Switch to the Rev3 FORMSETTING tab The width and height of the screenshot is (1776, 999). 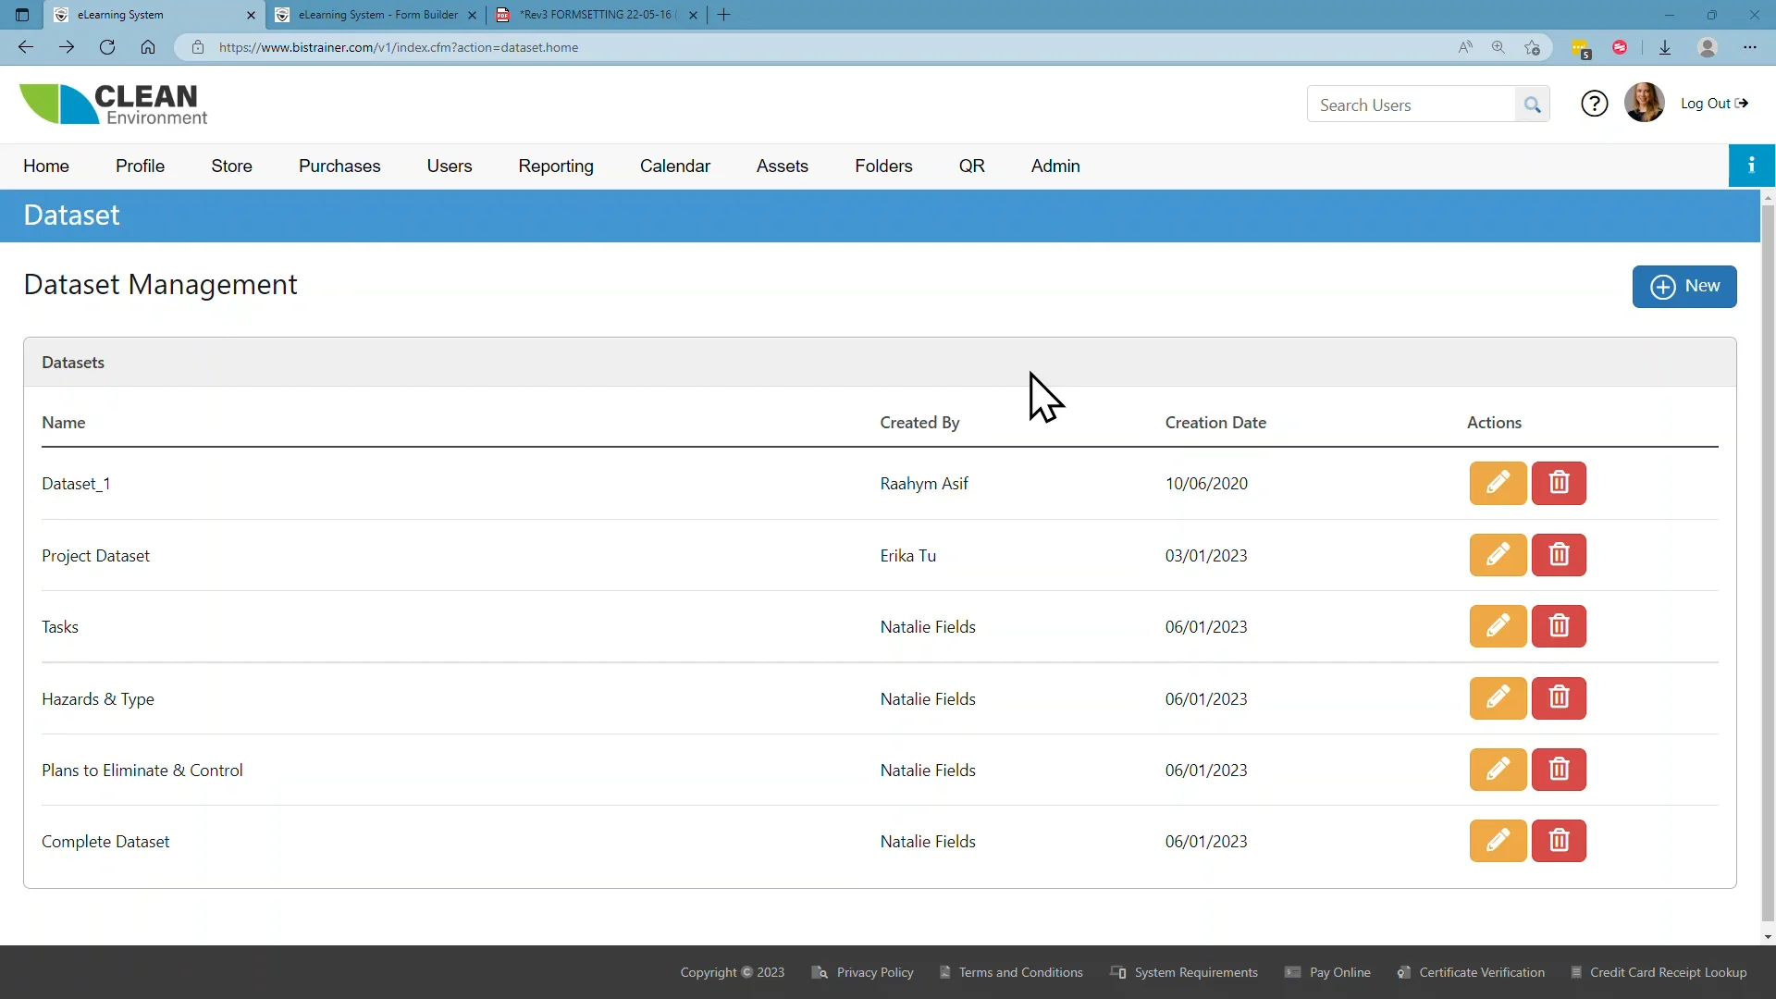tap(592, 15)
